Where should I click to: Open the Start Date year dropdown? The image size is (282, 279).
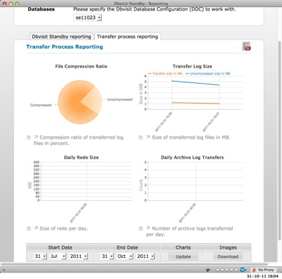click(79, 256)
